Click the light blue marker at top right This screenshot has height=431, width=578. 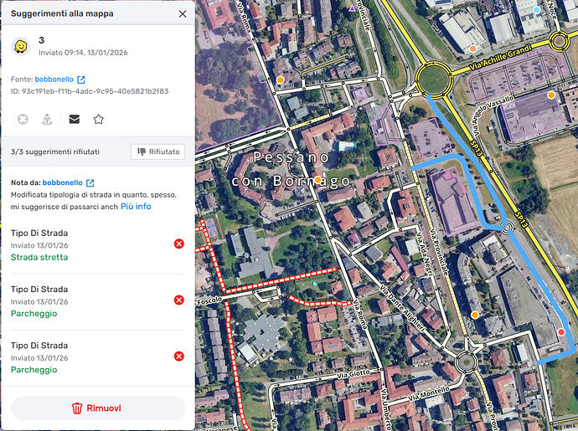pos(537,10)
